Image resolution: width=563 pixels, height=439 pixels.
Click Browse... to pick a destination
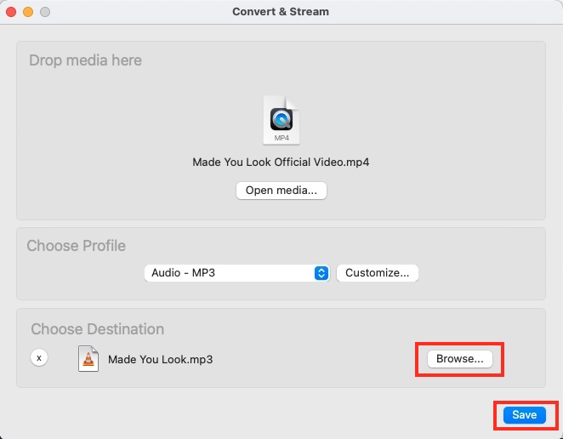[x=459, y=359]
